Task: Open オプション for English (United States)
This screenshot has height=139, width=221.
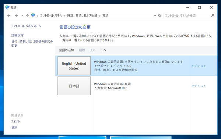Action: (x=199, y=66)
